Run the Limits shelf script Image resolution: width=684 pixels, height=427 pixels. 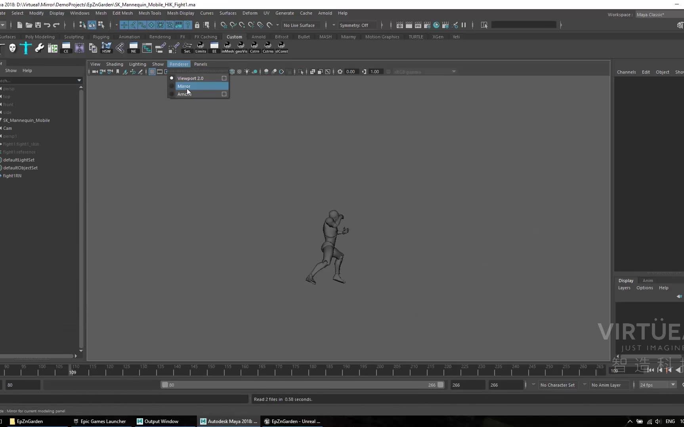(201, 47)
